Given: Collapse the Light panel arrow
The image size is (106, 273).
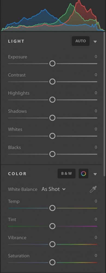Looking at the screenshot, I should point(95,41).
